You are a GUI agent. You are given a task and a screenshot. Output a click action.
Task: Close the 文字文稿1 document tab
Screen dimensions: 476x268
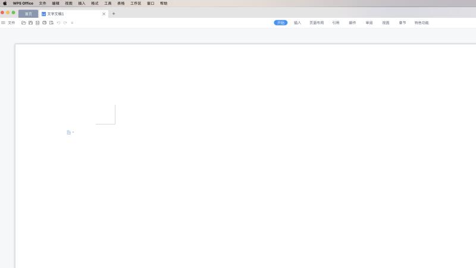click(104, 14)
